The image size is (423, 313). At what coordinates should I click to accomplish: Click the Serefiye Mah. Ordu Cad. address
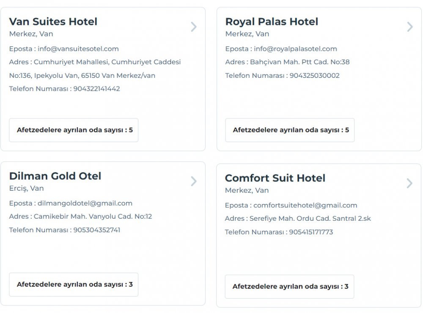pos(310,219)
